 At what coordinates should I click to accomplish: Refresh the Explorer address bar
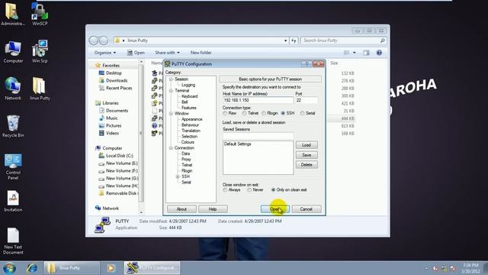pyautogui.click(x=294, y=40)
